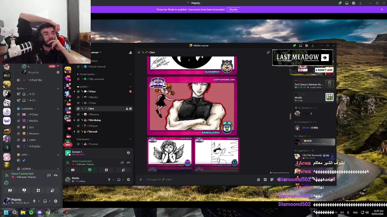This screenshot has height=217, width=387.
Task: Open the Birthday channel in iReGix's server
Action: (104, 120)
